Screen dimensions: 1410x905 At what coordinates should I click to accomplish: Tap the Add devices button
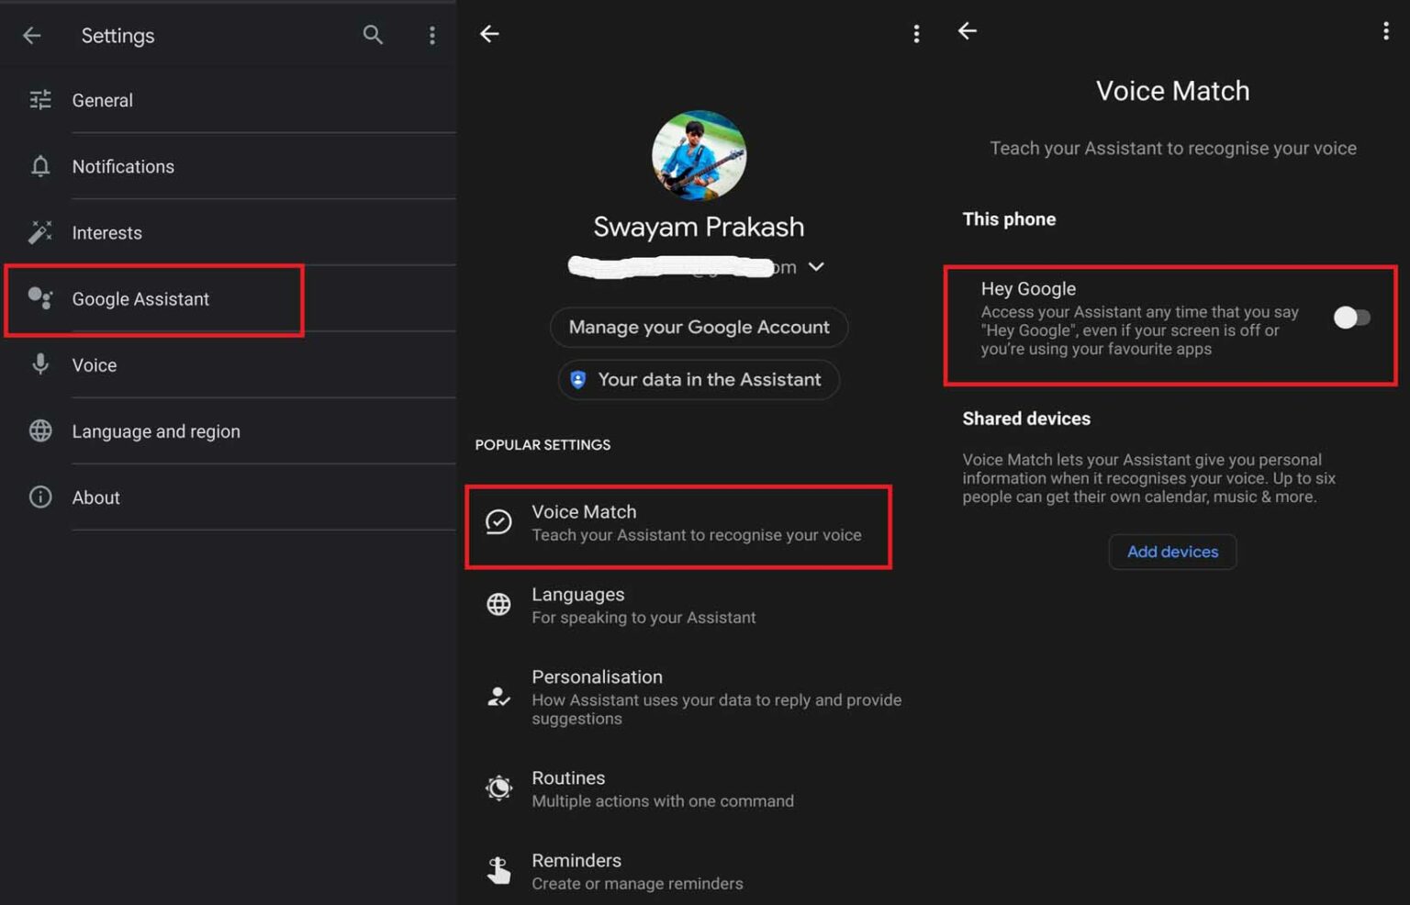[1172, 552]
